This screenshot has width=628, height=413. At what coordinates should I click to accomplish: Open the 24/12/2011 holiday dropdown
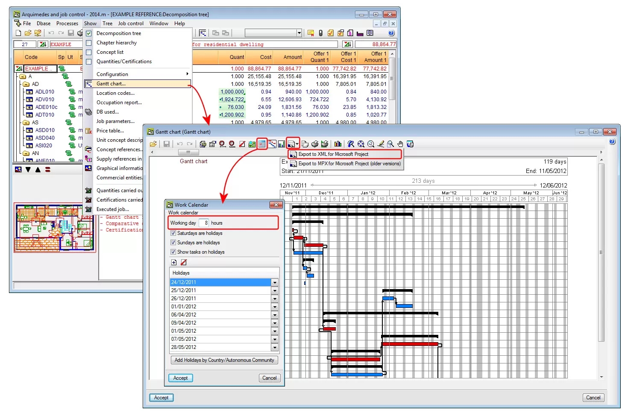[x=275, y=282]
